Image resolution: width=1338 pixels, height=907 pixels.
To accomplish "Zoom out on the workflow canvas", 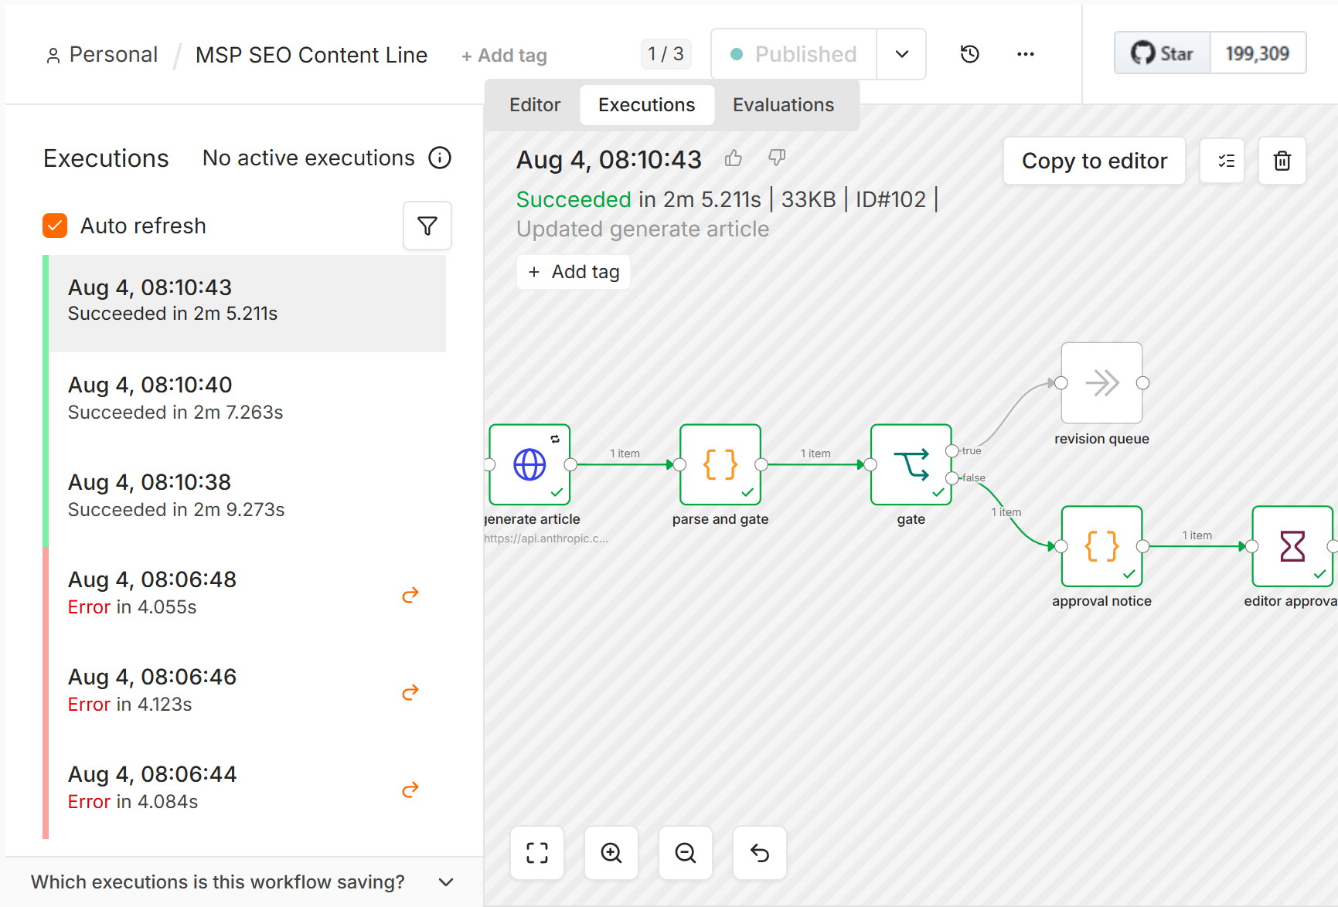I will coord(686,853).
